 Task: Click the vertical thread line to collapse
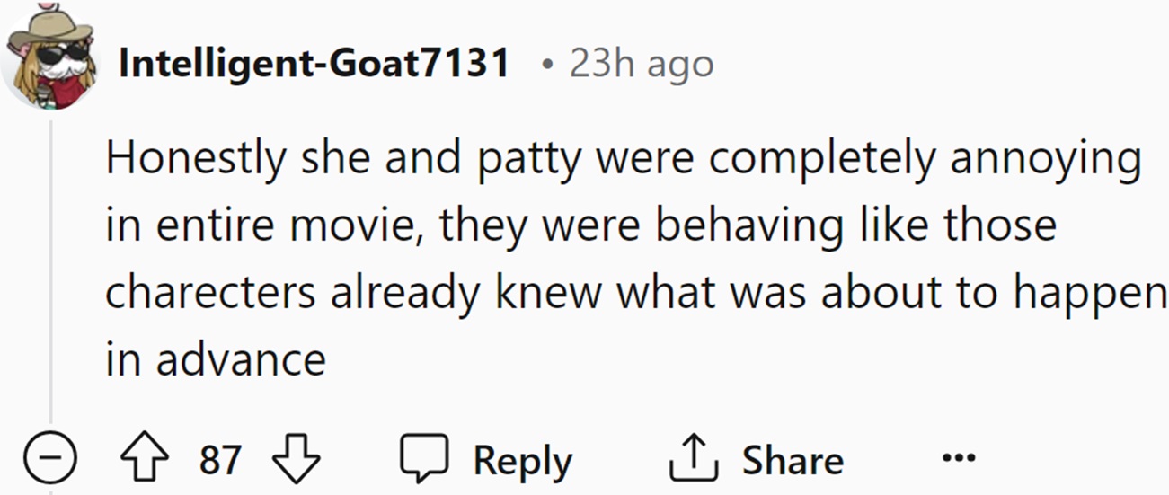51,270
